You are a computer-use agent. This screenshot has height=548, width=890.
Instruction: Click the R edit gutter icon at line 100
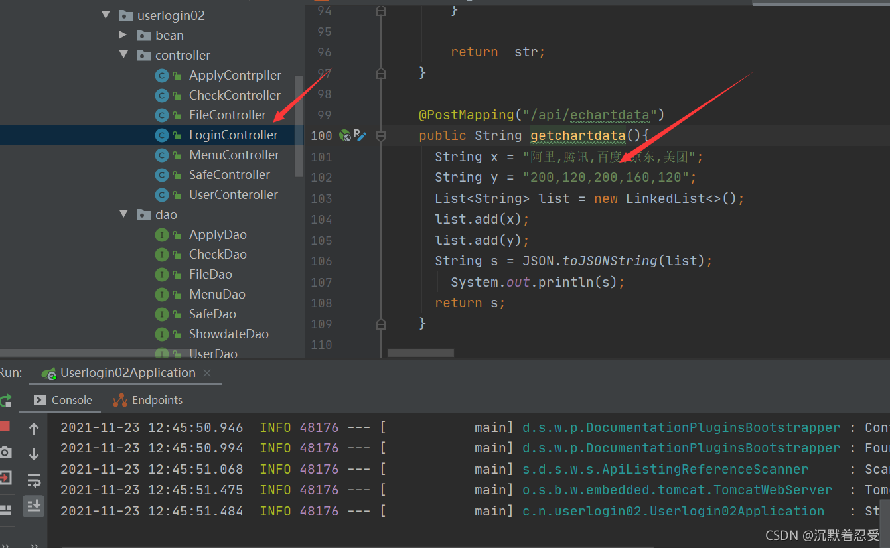(x=360, y=135)
